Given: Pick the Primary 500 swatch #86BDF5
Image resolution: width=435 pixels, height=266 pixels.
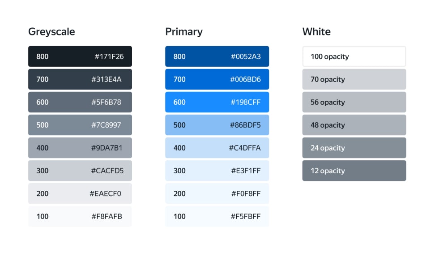Looking at the screenshot, I should tap(217, 125).
